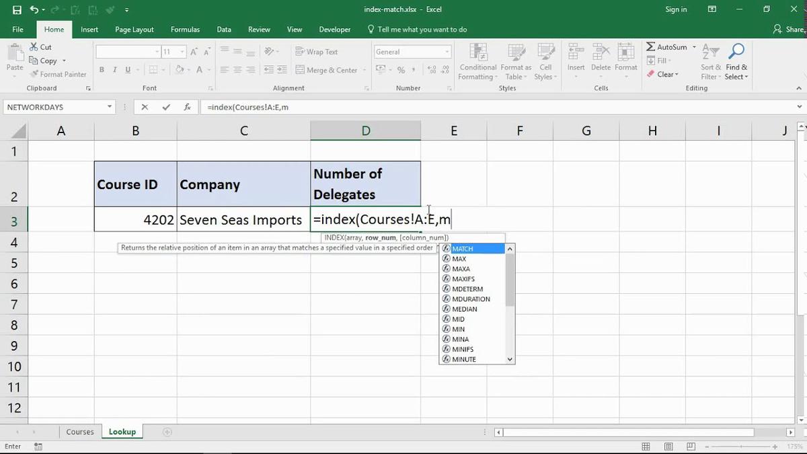This screenshot has height=454, width=807.
Task: Expand the Cell Styles gallery
Action: pyautogui.click(x=545, y=61)
